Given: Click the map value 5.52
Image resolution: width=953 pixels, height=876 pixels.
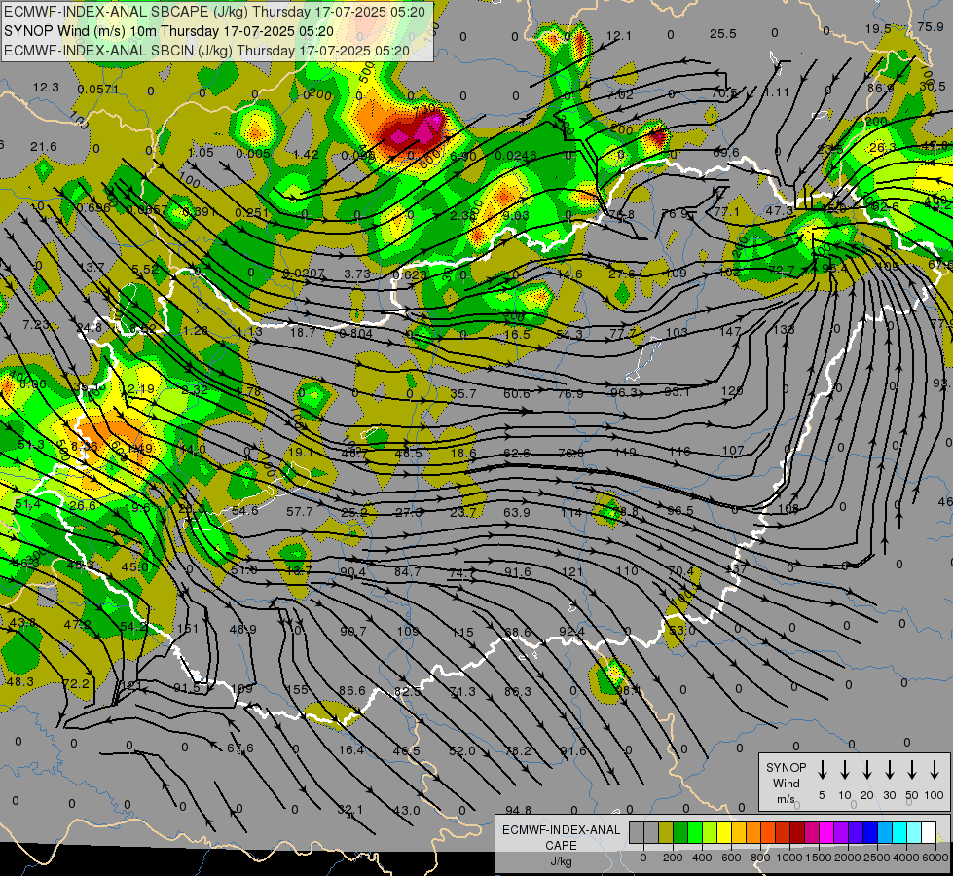Looking at the screenshot, I should pos(145,269).
